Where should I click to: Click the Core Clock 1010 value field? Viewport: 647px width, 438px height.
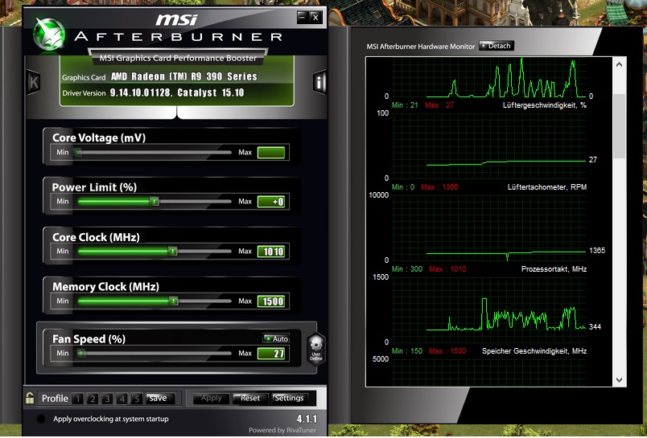click(271, 252)
